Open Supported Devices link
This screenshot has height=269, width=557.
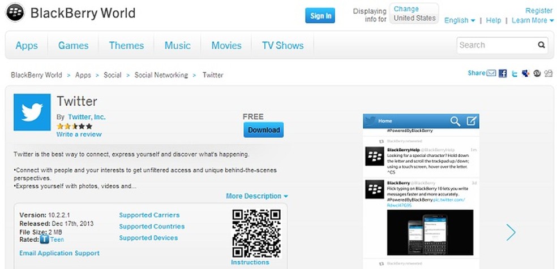pyautogui.click(x=148, y=238)
